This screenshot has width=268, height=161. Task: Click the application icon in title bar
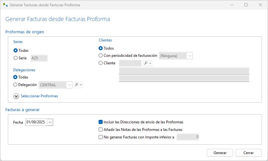[5, 5]
